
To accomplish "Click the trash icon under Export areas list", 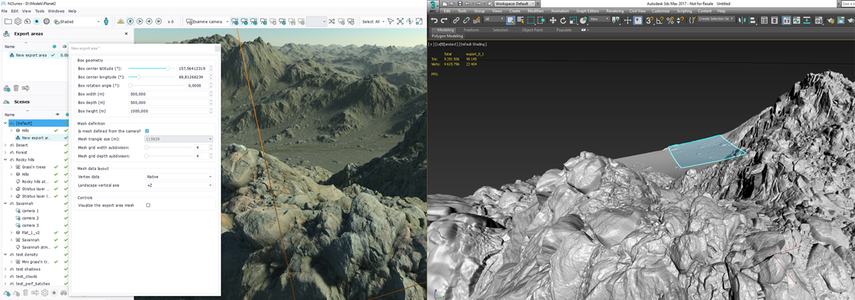I will tap(16, 88).
